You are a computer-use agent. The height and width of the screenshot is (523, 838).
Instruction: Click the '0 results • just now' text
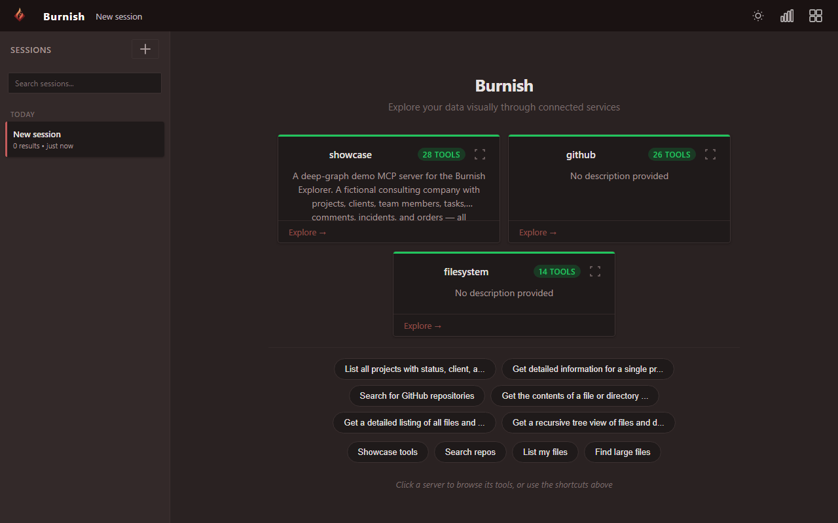43,146
